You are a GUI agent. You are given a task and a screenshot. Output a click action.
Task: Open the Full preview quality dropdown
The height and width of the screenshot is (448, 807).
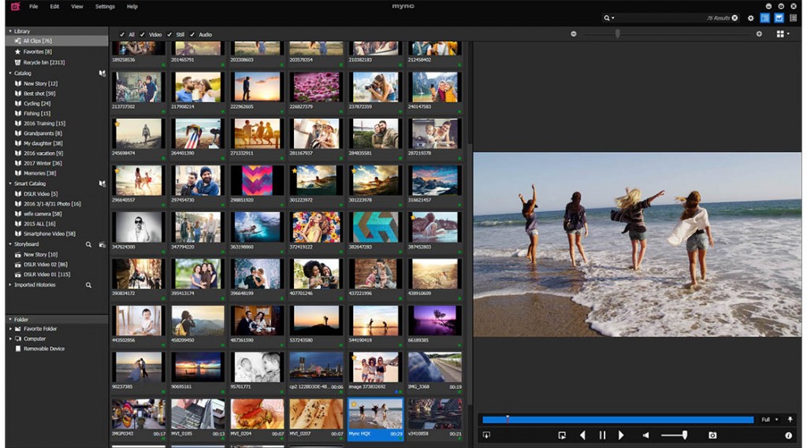click(x=769, y=420)
